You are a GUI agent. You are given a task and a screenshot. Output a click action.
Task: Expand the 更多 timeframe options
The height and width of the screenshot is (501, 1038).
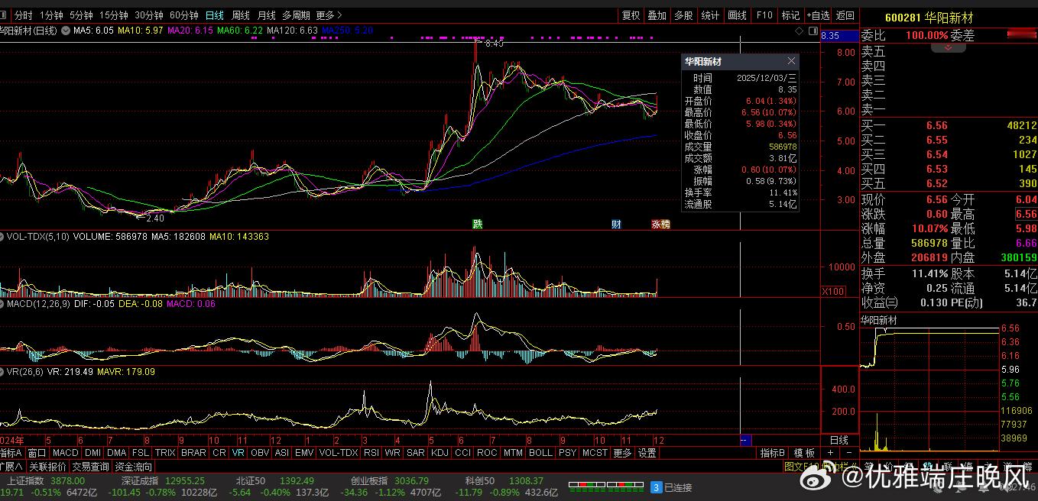pyautogui.click(x=329, y=15)
